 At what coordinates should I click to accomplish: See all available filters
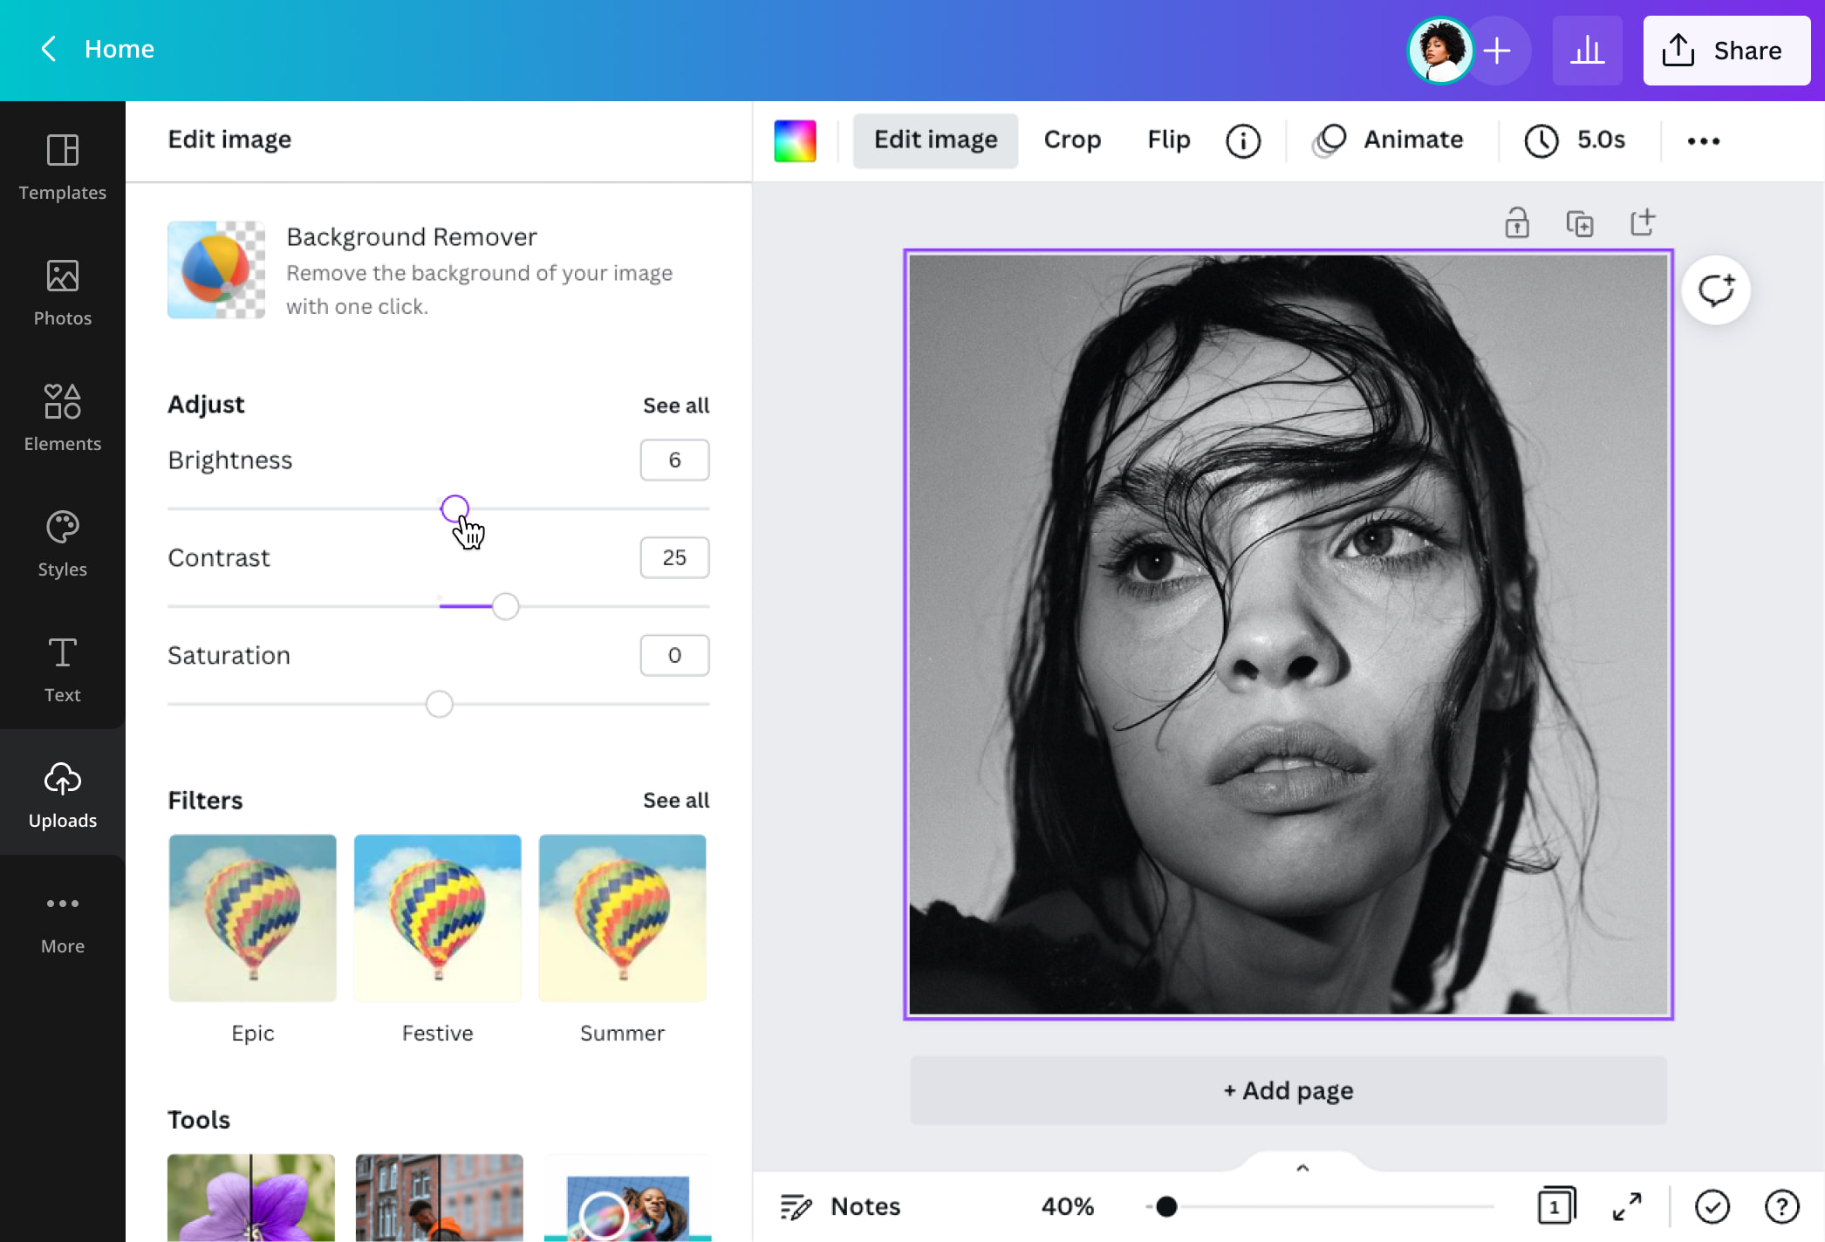point(675,800)
